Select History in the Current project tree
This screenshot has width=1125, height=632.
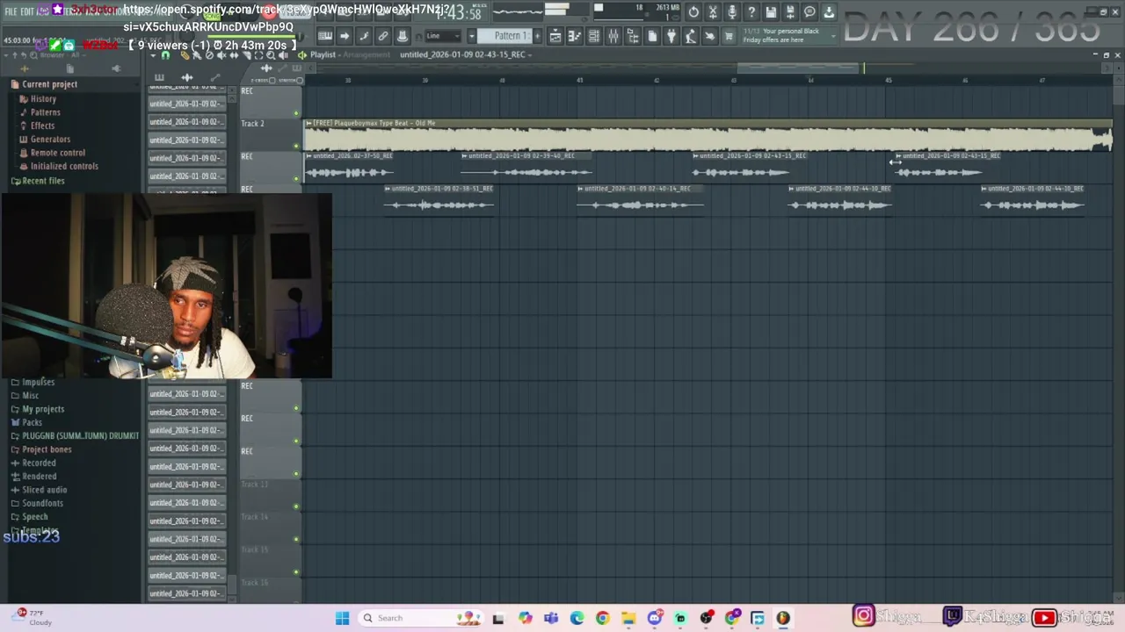click(43, 99)
